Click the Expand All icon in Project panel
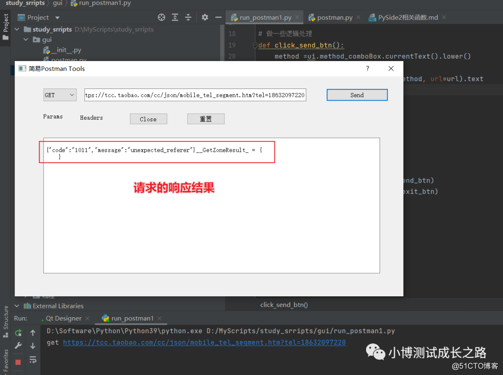Image resolution: width=503 pixels, height=375 pixels. pos(175,17)
